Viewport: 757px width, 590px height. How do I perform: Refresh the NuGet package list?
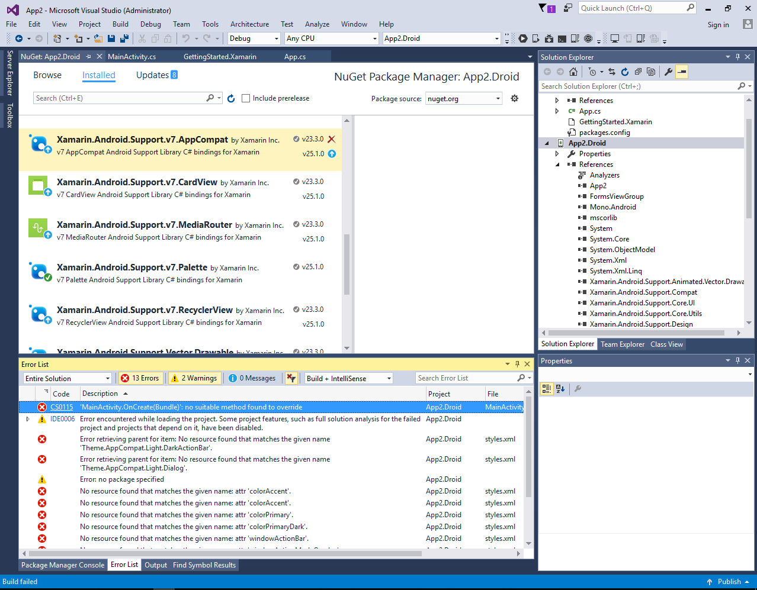[x=231, y=98]
